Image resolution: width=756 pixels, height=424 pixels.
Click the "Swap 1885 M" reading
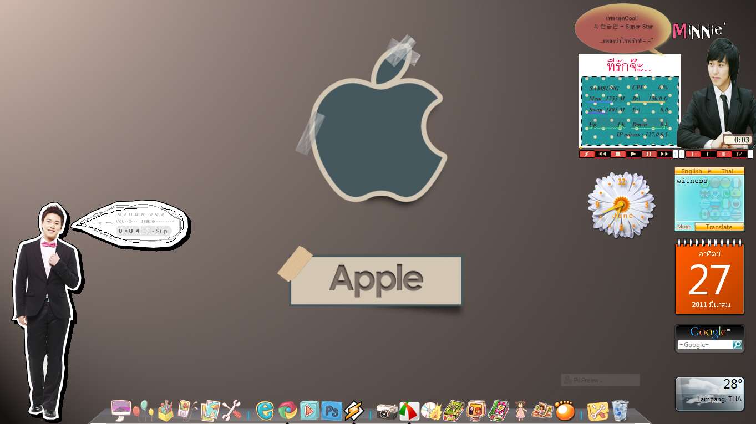[x=607, y=110]
